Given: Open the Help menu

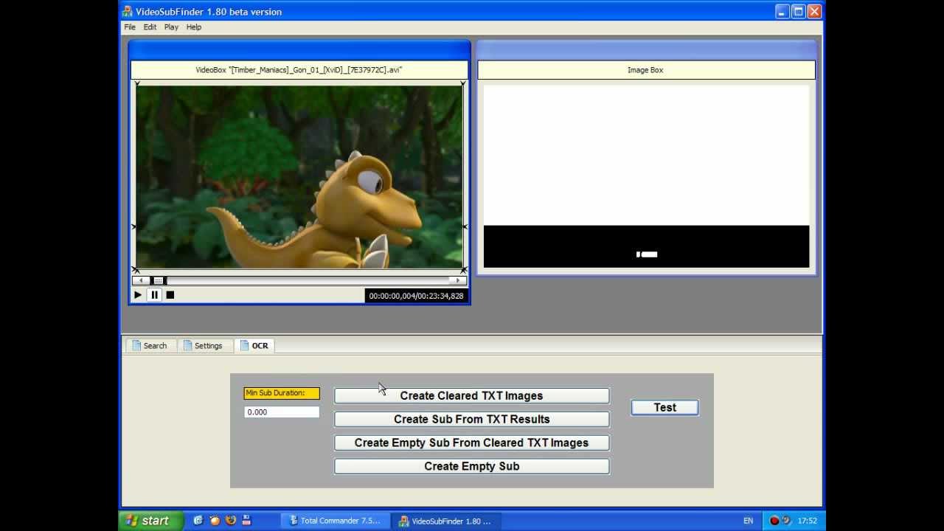Looking at the screenshot, I should coord(194,27).
